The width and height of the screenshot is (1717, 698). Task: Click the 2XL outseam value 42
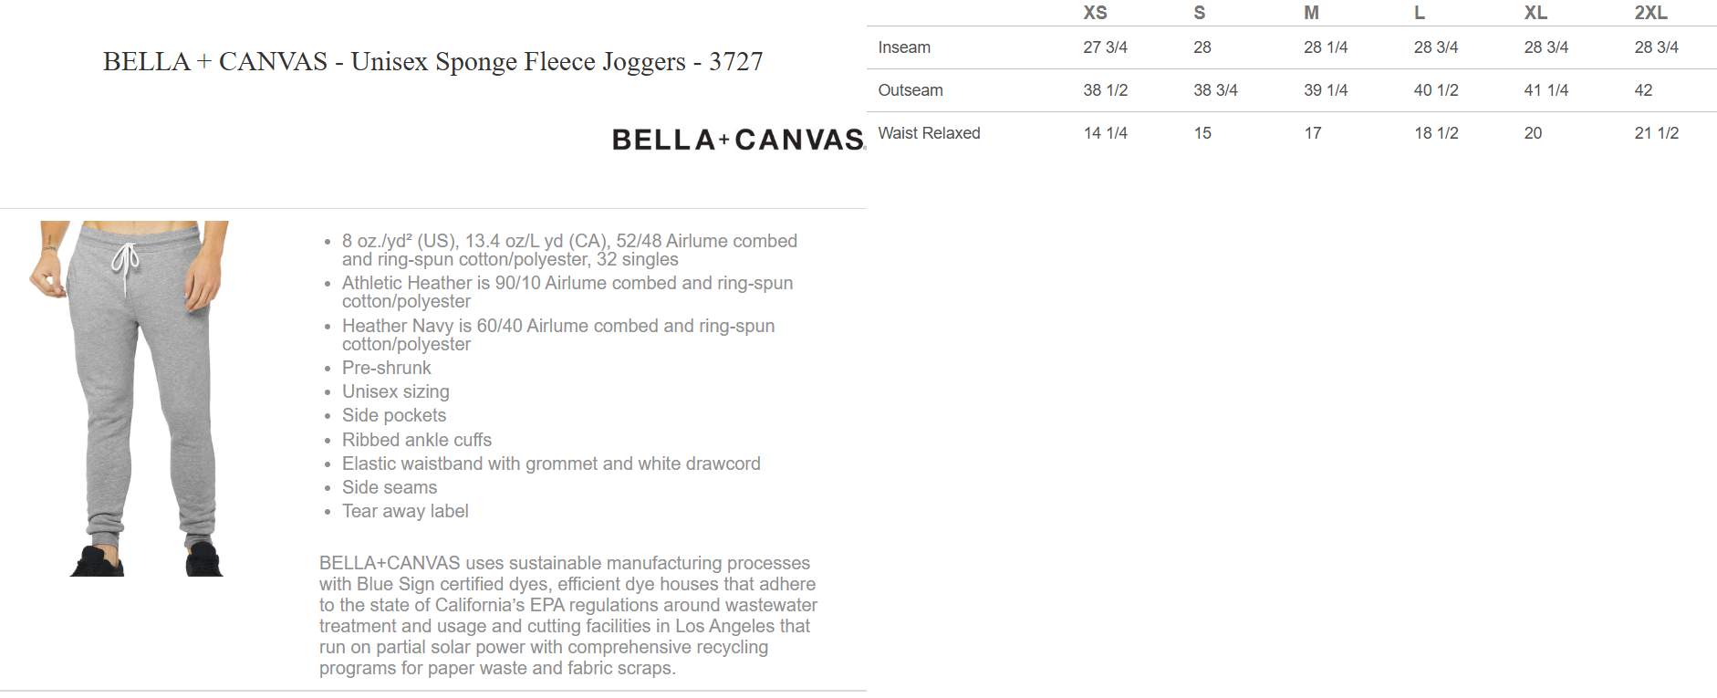1643,90
